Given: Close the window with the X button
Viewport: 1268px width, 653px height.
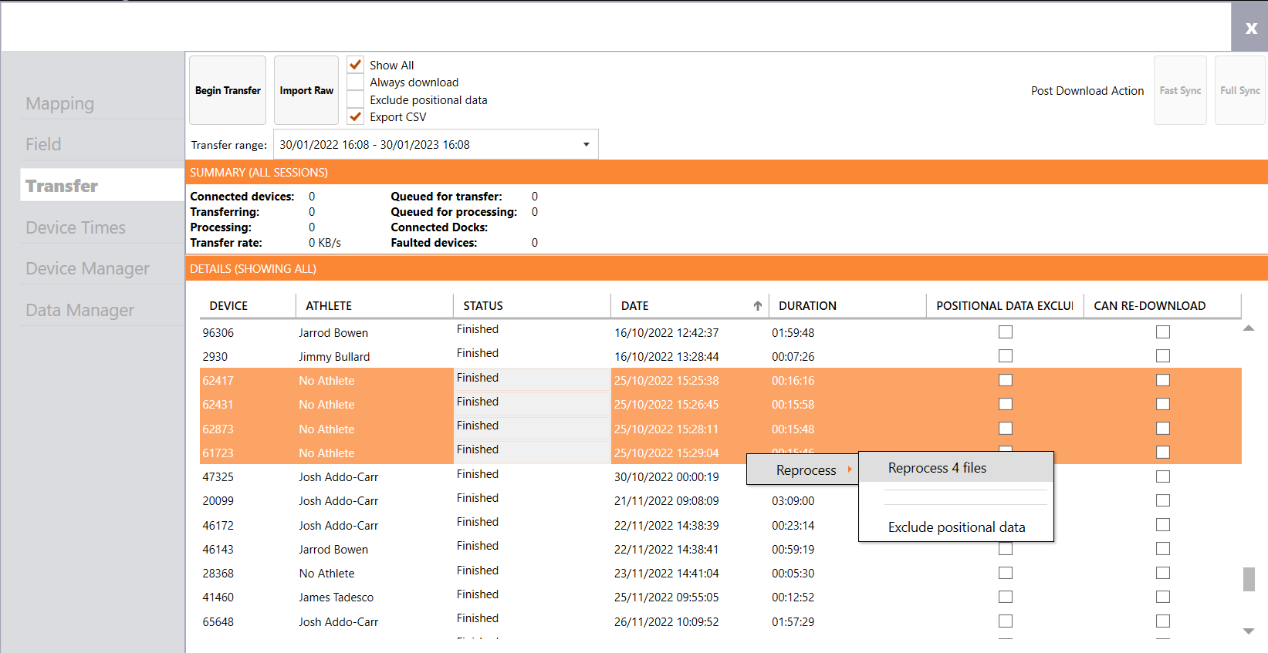Looking at the screenshot, I should tap(1250, 28).
